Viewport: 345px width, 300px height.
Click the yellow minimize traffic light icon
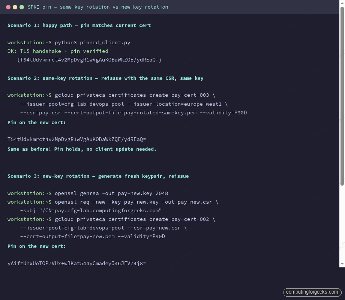tap(15, 6)
